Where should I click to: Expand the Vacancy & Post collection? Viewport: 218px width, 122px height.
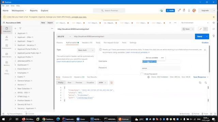coord(15,104)
